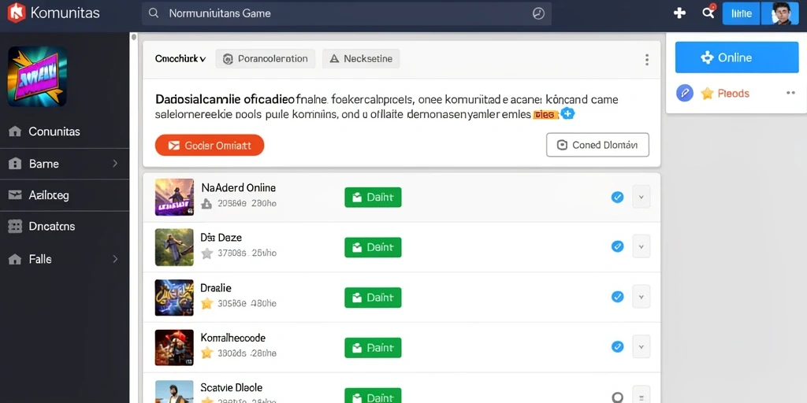Viewport: 807px width, 403px height.
Task: Click Daint button for NaAderd Online
Action: [373, 198]
